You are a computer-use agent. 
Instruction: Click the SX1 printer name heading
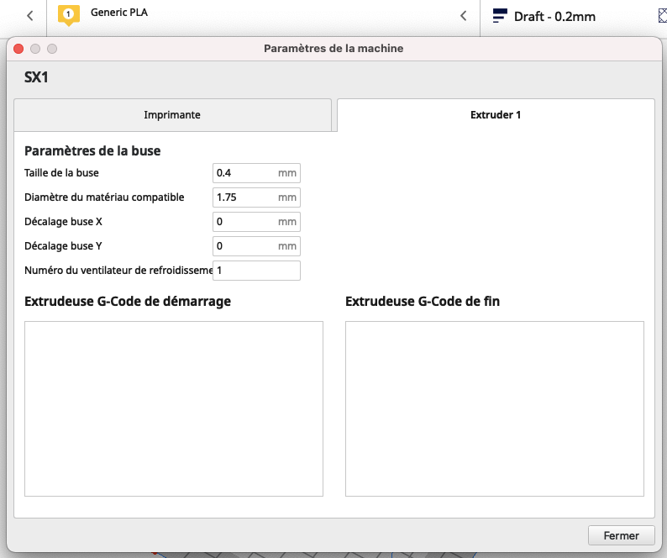click(36, 77)
